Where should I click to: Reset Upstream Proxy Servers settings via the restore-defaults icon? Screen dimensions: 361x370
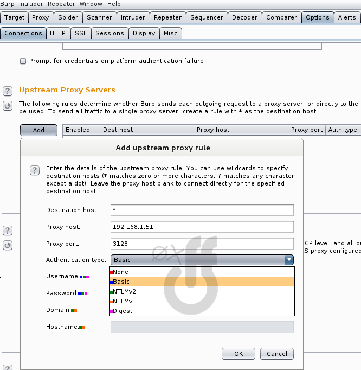[8, 106]
